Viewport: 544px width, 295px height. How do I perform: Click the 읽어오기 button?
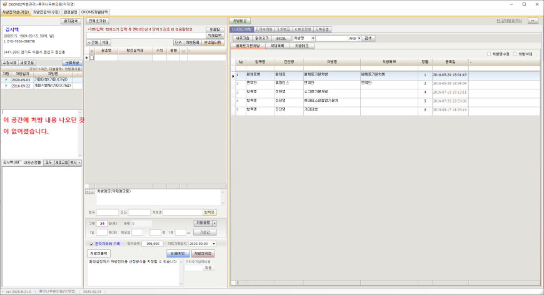261,38
